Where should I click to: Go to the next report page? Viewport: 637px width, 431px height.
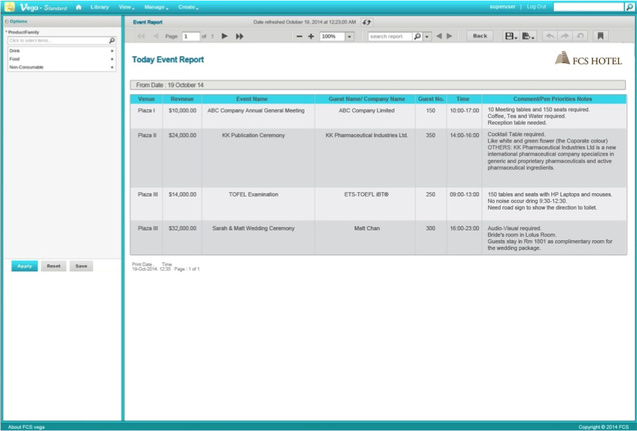click(x=224, y=37)
